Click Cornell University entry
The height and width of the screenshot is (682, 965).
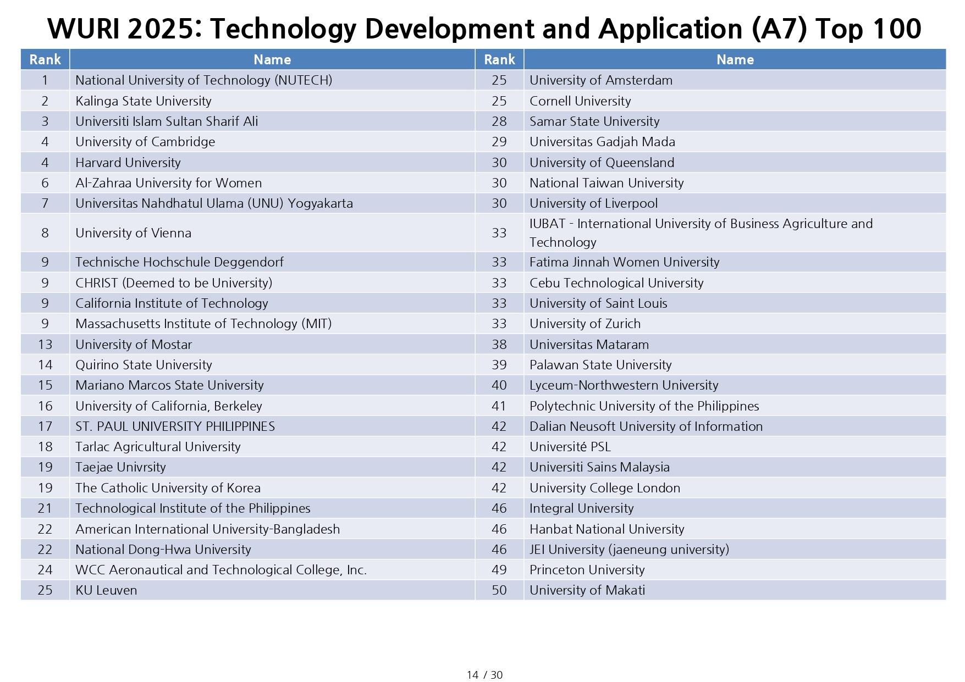(580, 101)
